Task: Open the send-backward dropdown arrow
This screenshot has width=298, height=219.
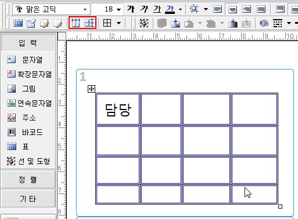Action: point(222,23)
